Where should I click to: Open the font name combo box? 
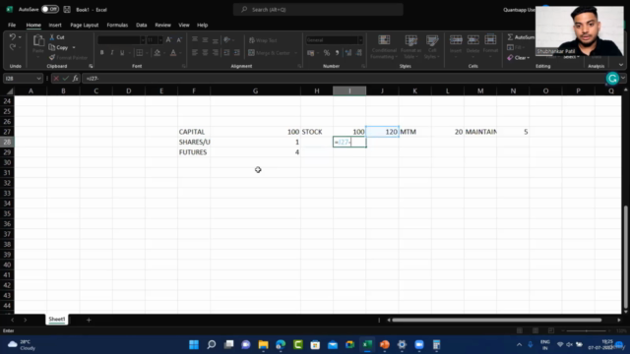(x=121, y=39)
